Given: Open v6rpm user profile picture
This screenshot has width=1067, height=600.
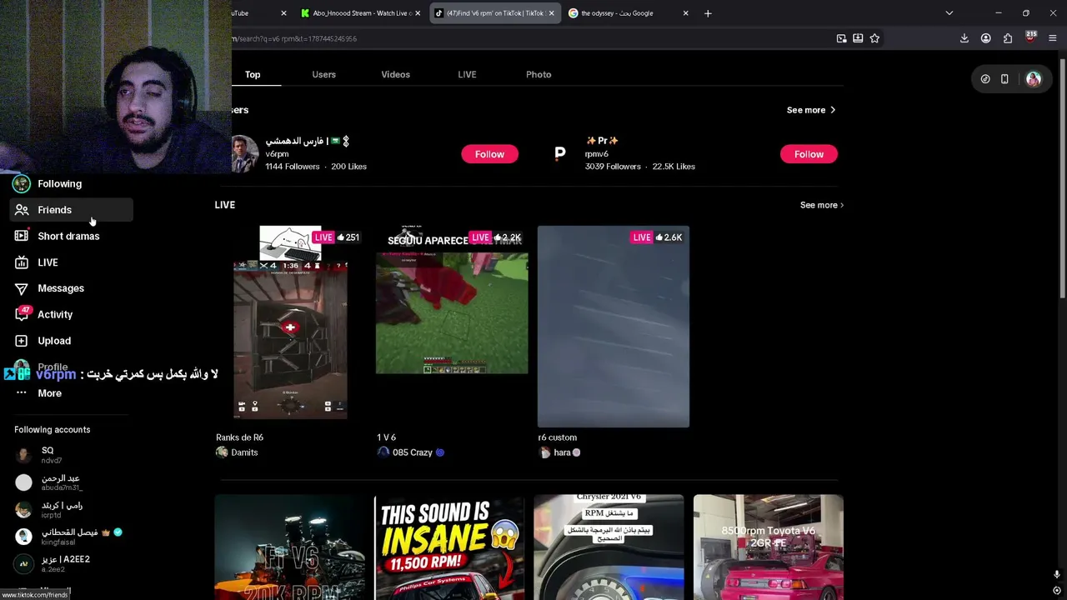Looking at the screenshot, I should [243, 154].
